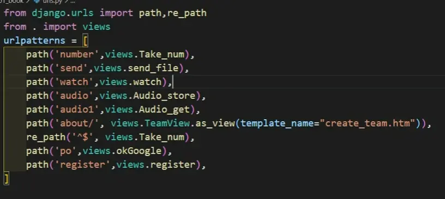The height and width of the screenshot is (199, 445).
Task: Click 'views' in the 'from . import' line
Action: [x=97, y=27]
